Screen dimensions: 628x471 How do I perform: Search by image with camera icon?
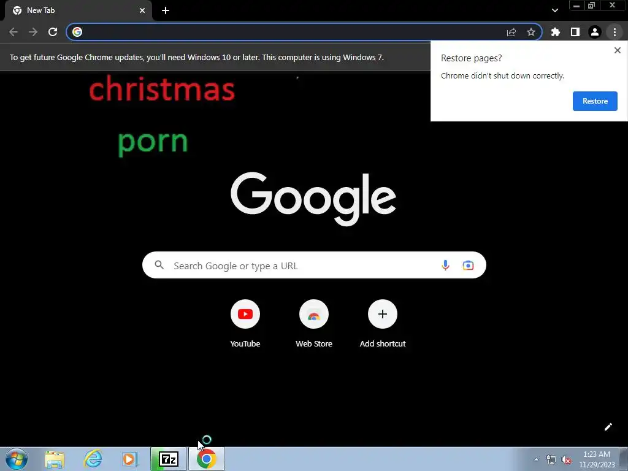click(468, 265)
